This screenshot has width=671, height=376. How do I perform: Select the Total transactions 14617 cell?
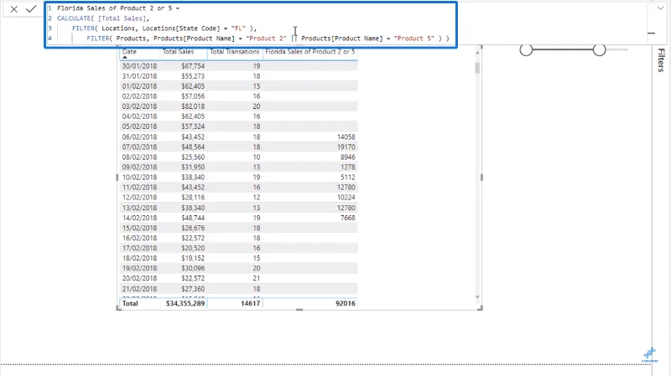click(250, 303)
